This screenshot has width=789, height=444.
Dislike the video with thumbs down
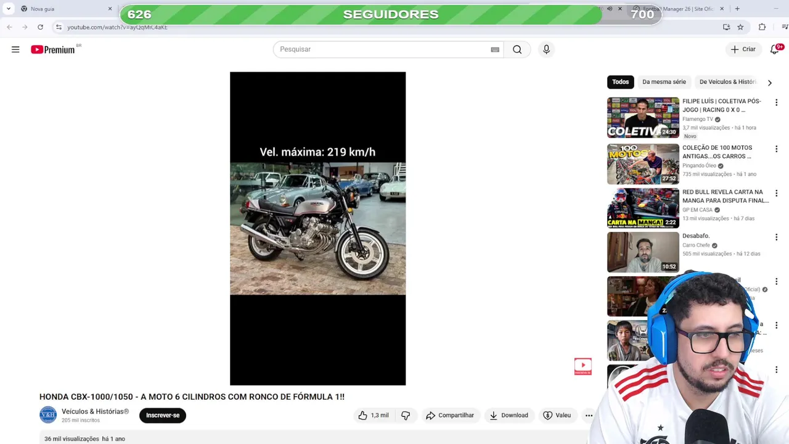(406, 415)
